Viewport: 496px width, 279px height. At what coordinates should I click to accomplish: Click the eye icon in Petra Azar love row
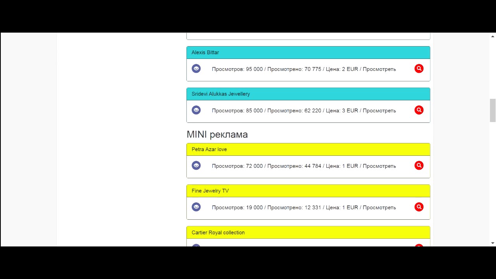click(x=196, y=165)
